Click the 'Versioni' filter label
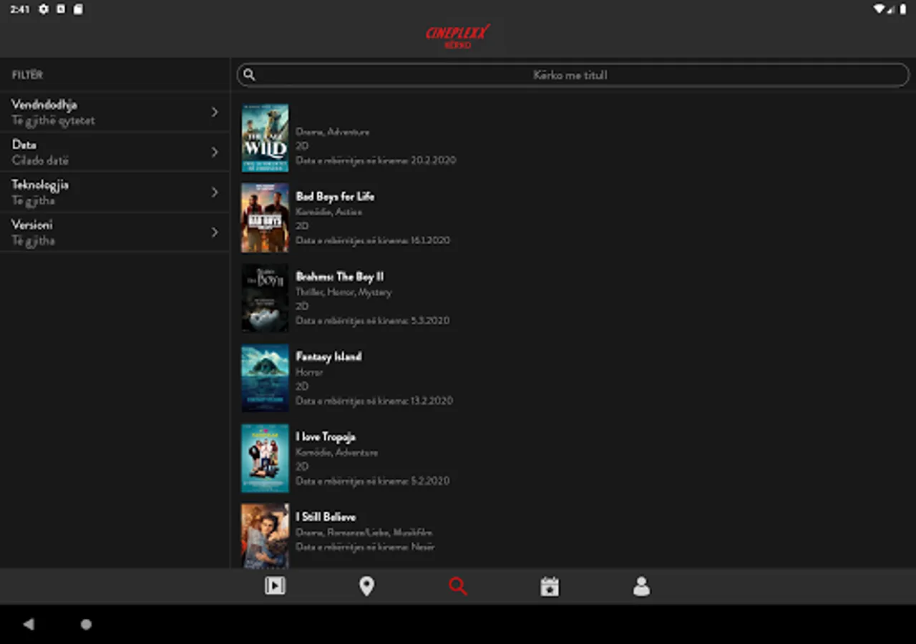The image size is (916, 644). click(x=32, y=225)
